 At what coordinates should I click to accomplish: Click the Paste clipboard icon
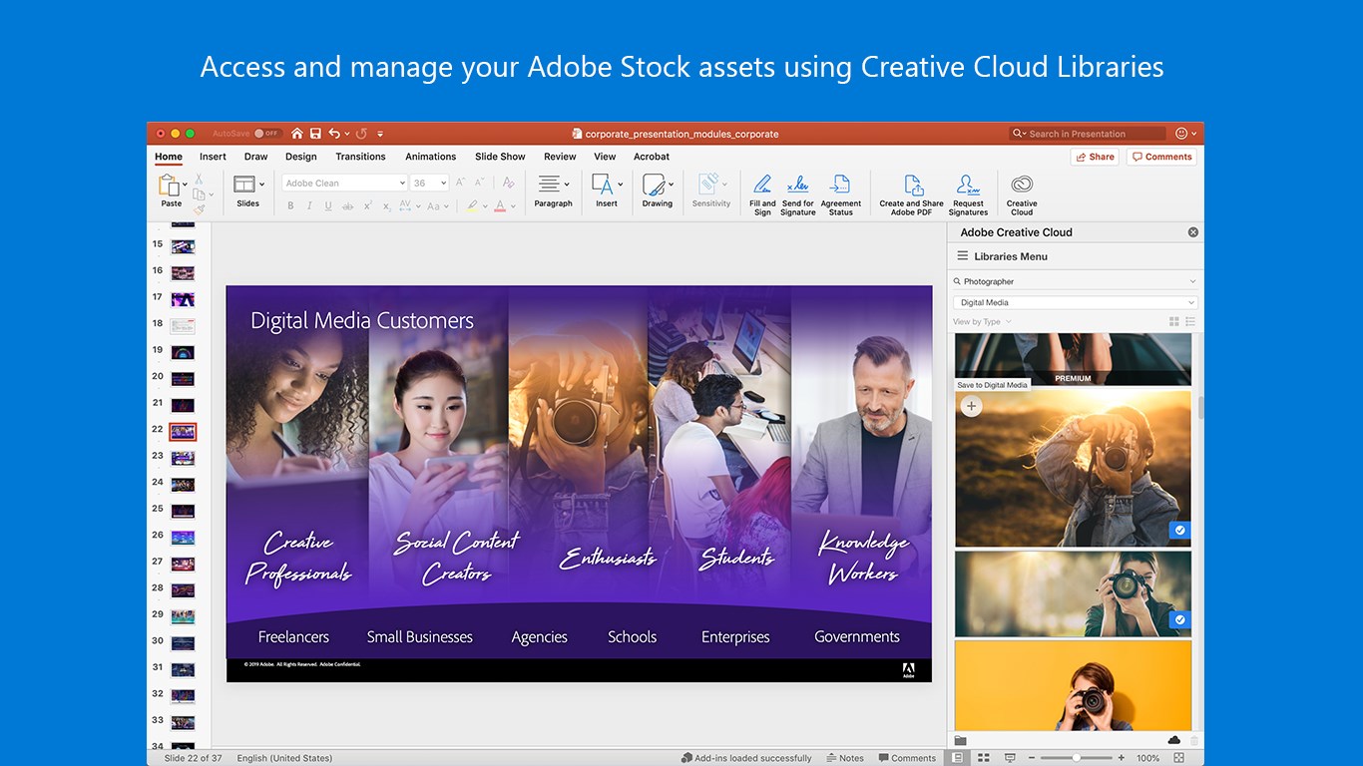(169, 185)
